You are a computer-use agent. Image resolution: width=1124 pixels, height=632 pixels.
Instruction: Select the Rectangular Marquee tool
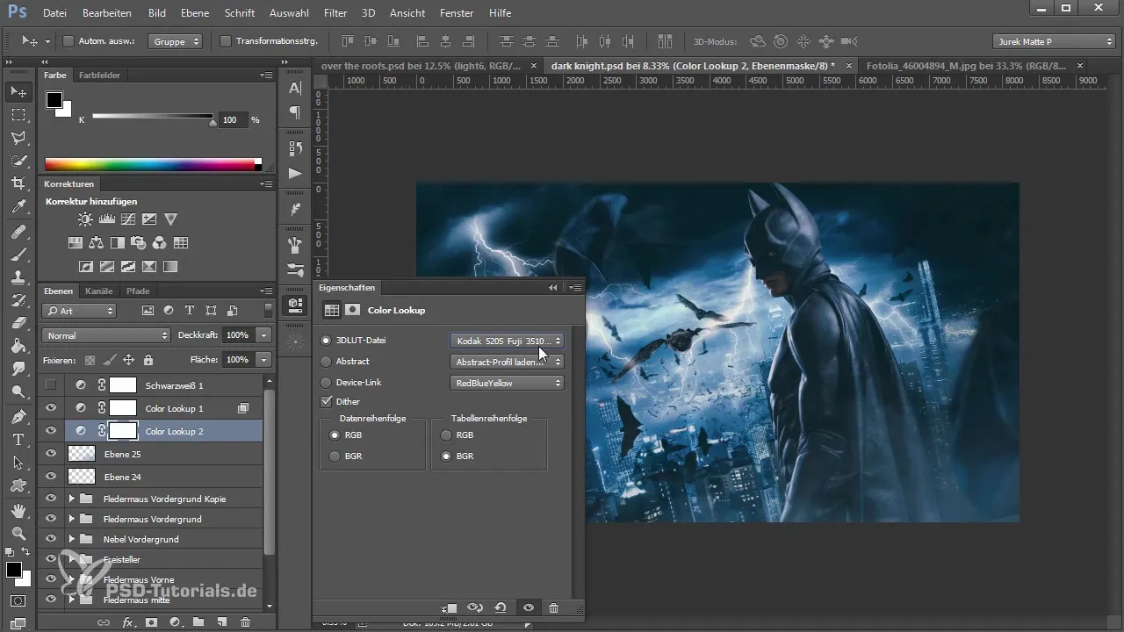[x=18, y=115]
